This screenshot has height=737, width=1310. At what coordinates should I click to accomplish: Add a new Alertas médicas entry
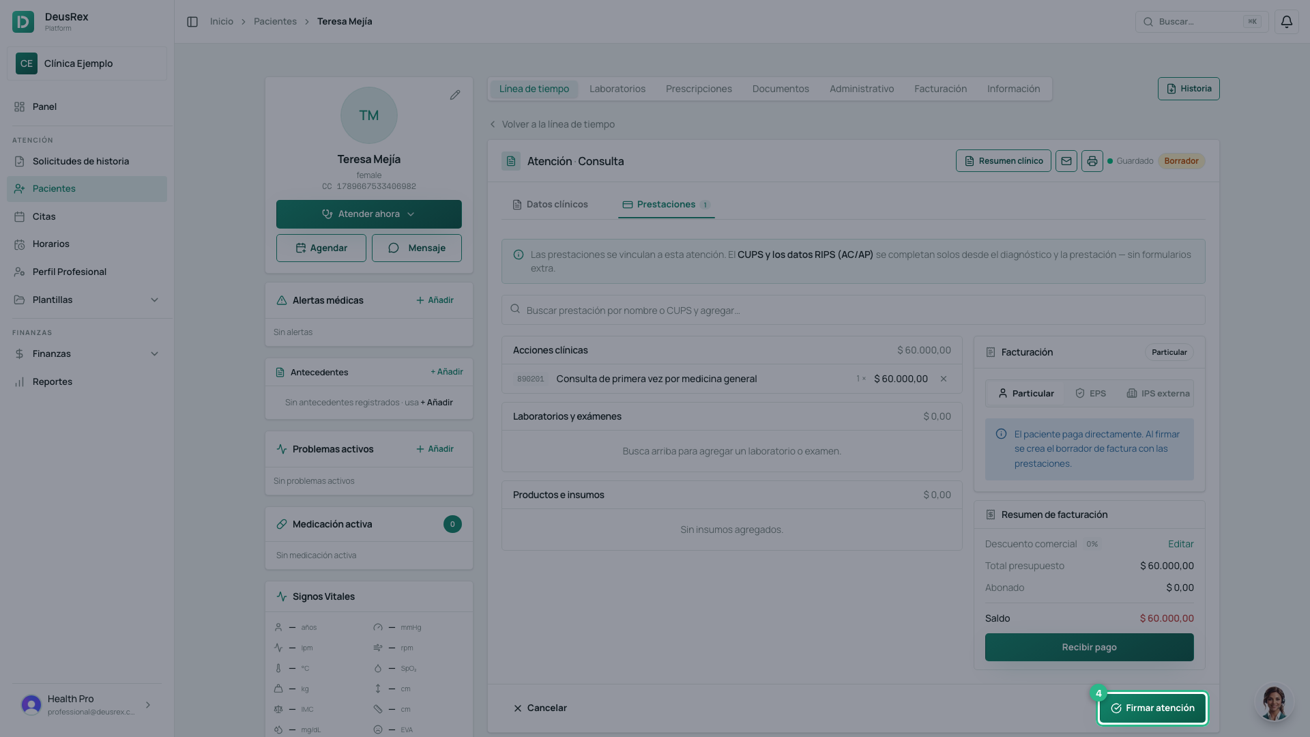(435, 301)
